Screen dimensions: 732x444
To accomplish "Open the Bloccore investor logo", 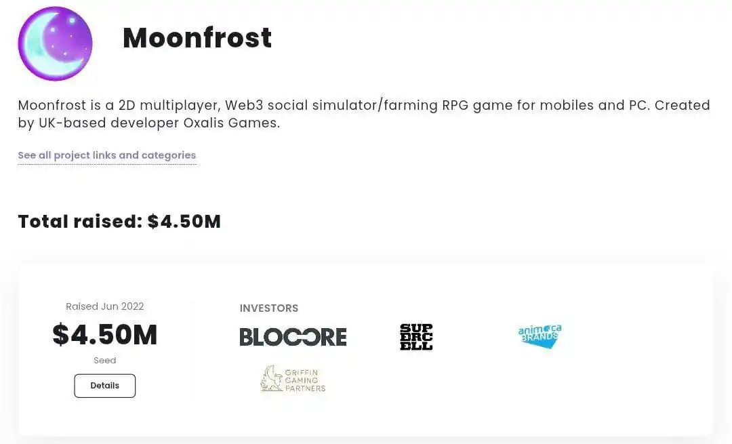I will pyautogui.click(x=293, y=337).
